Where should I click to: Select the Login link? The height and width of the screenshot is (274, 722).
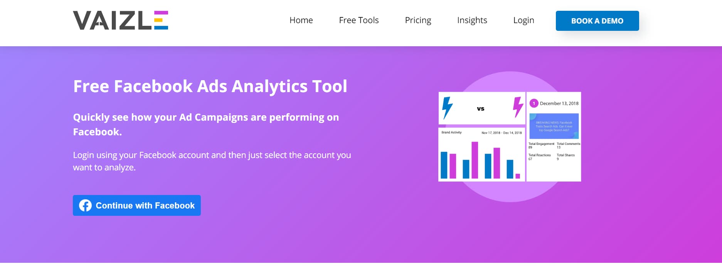point(523,20)
